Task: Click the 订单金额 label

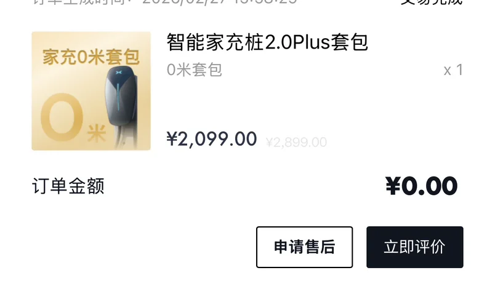Action: pyautogui.click(x=68, y=186)
